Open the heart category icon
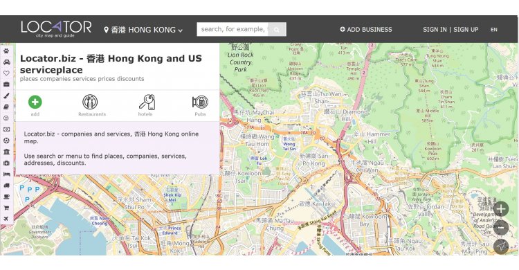Image resolution: width=519 pixels, height=270 pixels. 6,73
